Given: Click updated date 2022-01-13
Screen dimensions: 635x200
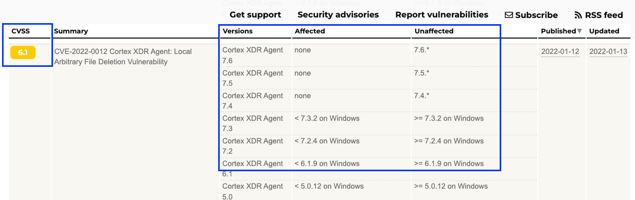Looking at the screenshot, I should (x=608, y=51).
